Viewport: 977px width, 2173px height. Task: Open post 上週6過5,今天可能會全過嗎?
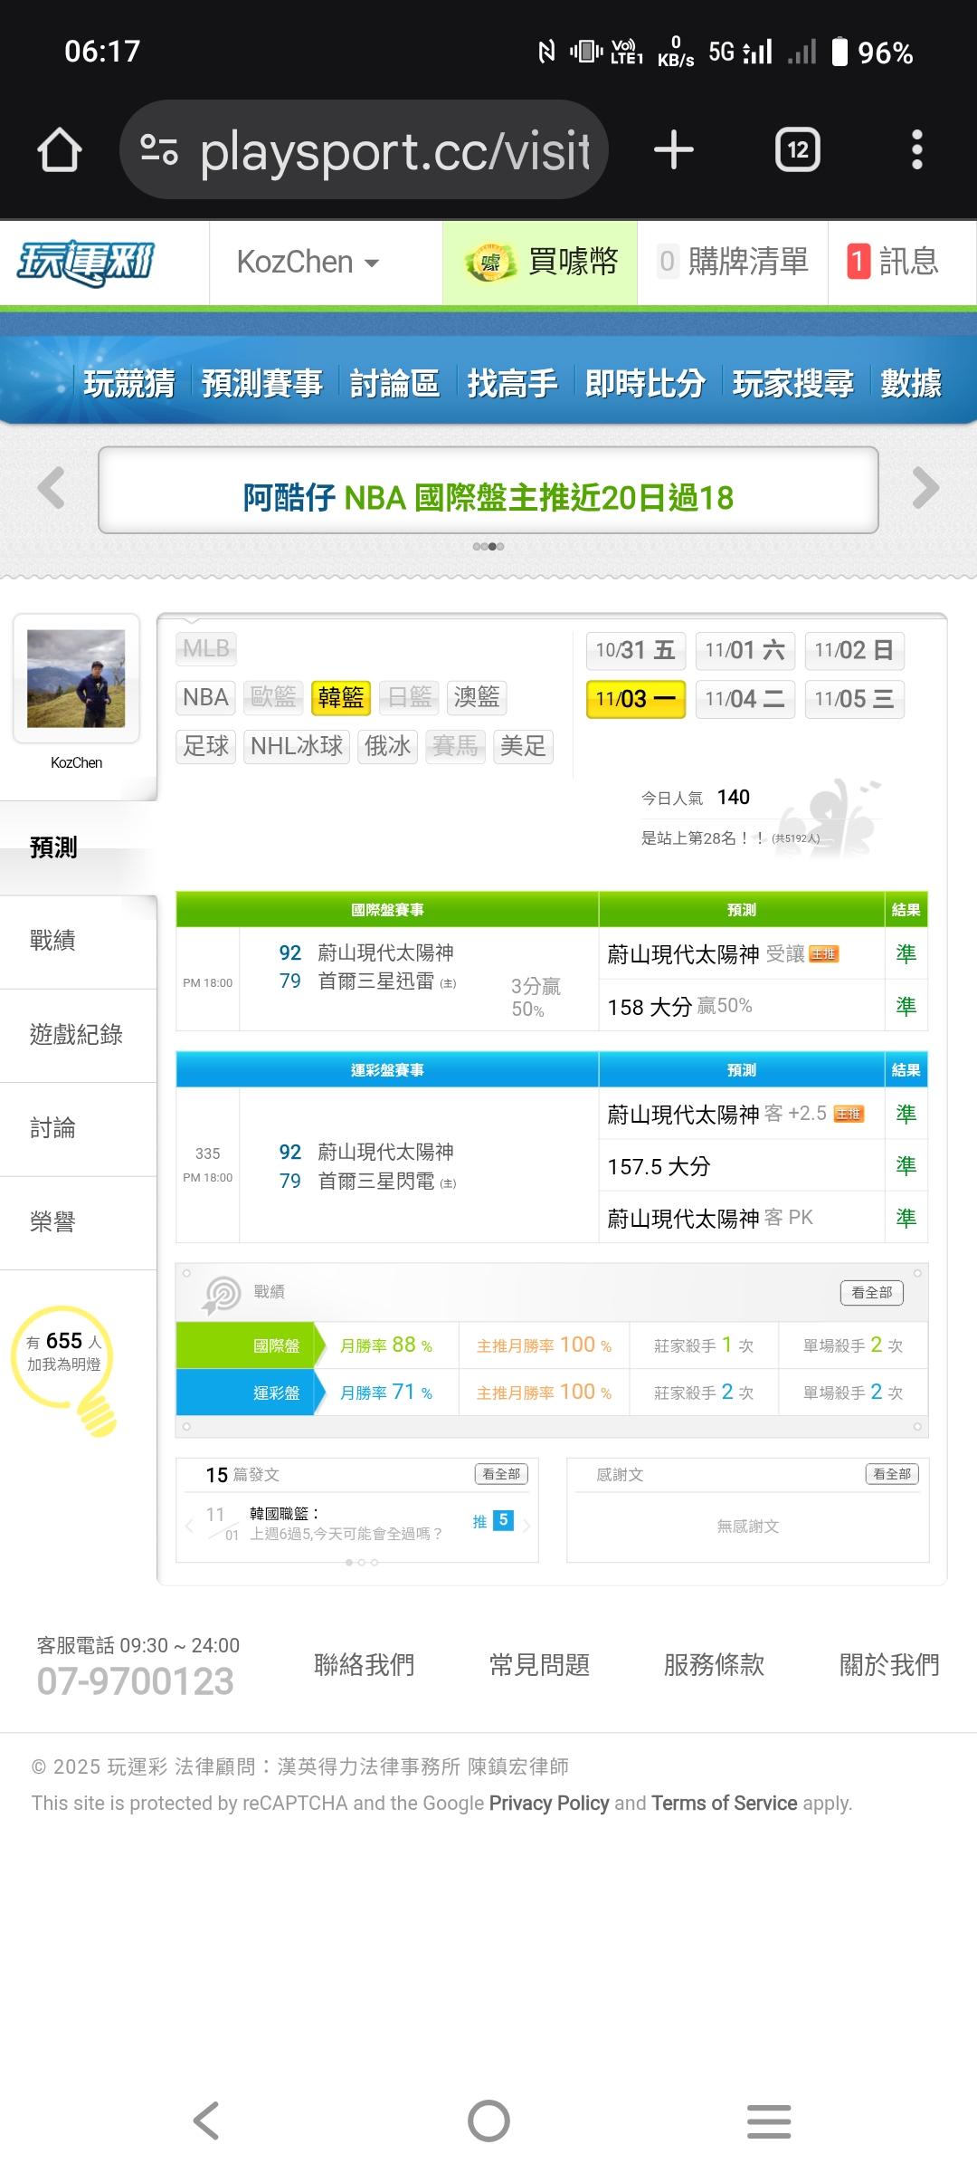[x=346, y=1534]
